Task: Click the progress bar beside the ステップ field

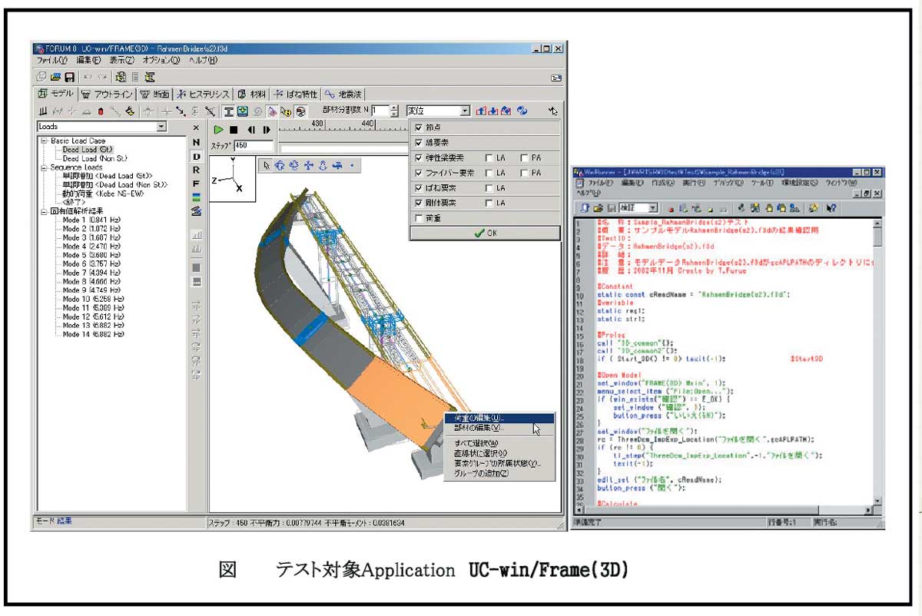Action: [x=343, y=148]
